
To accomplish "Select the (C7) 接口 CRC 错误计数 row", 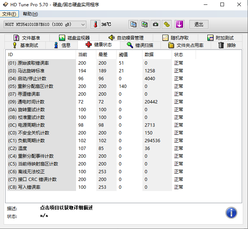I will [x=101, y=179].
